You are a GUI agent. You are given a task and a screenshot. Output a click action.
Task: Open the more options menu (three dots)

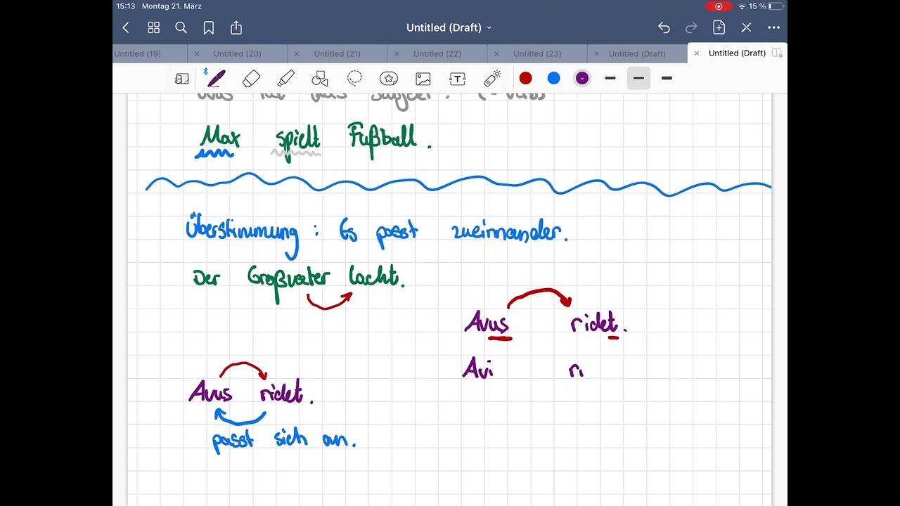tap(773, 27)
